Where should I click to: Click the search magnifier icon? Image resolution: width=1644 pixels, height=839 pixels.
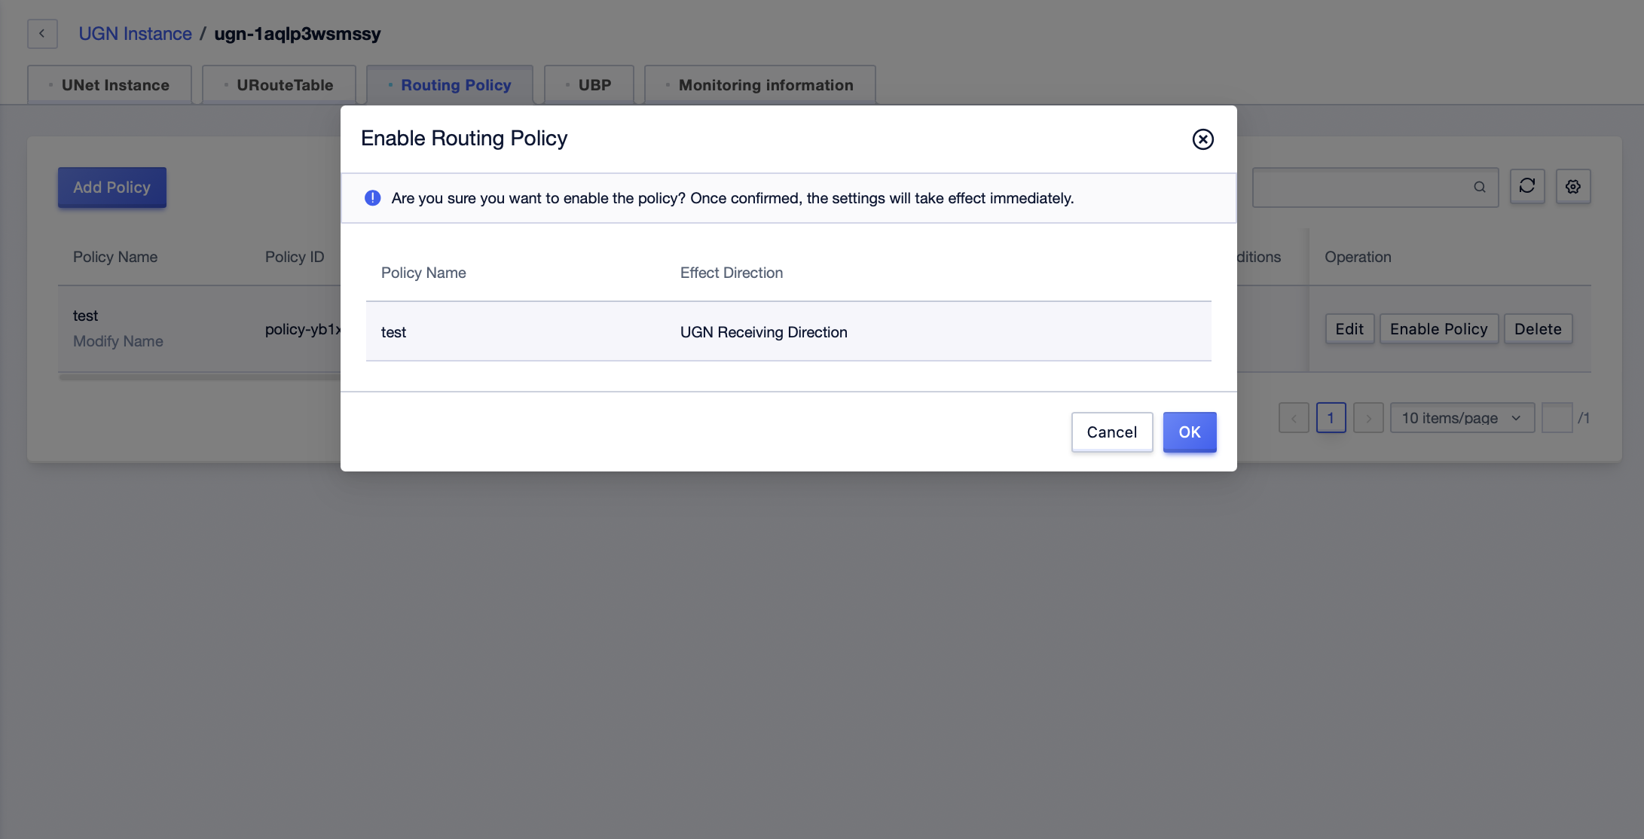(1479, 187)
